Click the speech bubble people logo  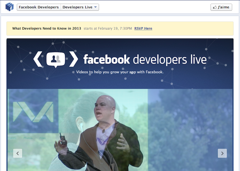point(56,60)
